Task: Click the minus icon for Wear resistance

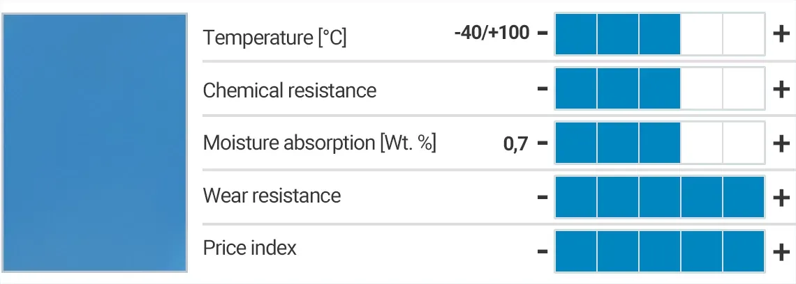Action: click(543, 198)
